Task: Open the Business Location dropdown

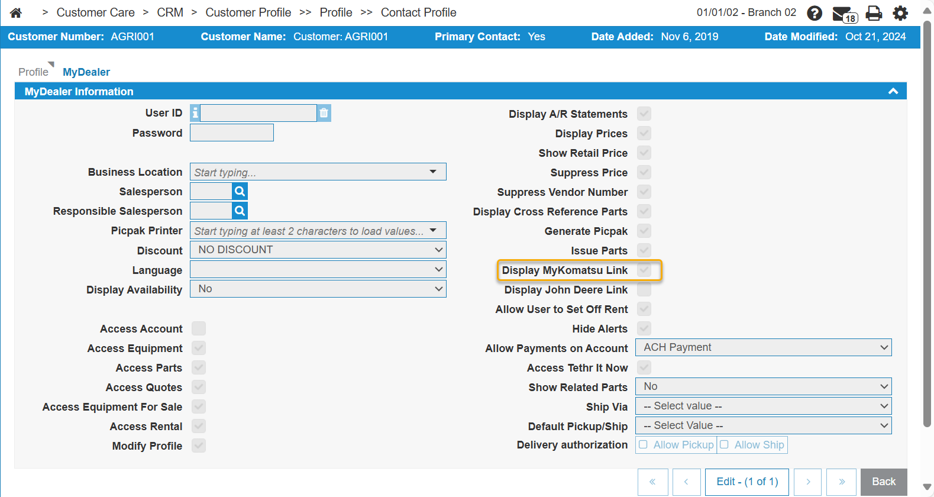Action: coord(318,172)
